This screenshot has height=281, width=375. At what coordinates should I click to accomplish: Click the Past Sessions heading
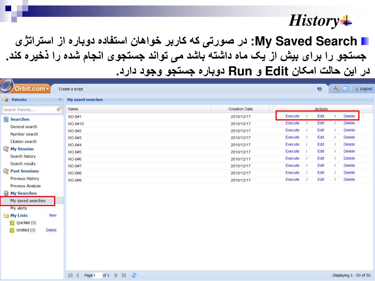tap(25, 171)
